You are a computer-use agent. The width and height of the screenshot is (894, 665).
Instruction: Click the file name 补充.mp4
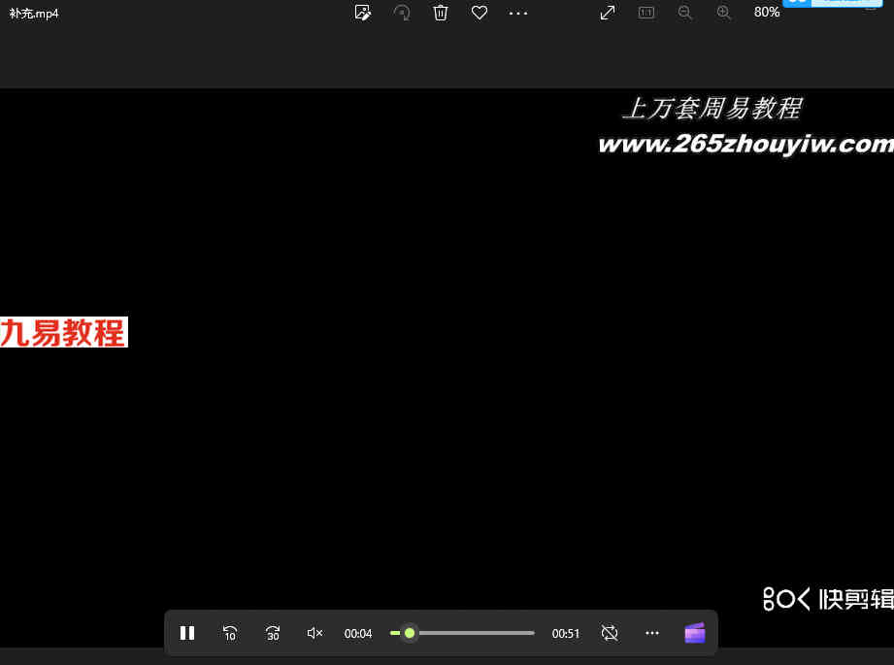(x=34, y=14)
